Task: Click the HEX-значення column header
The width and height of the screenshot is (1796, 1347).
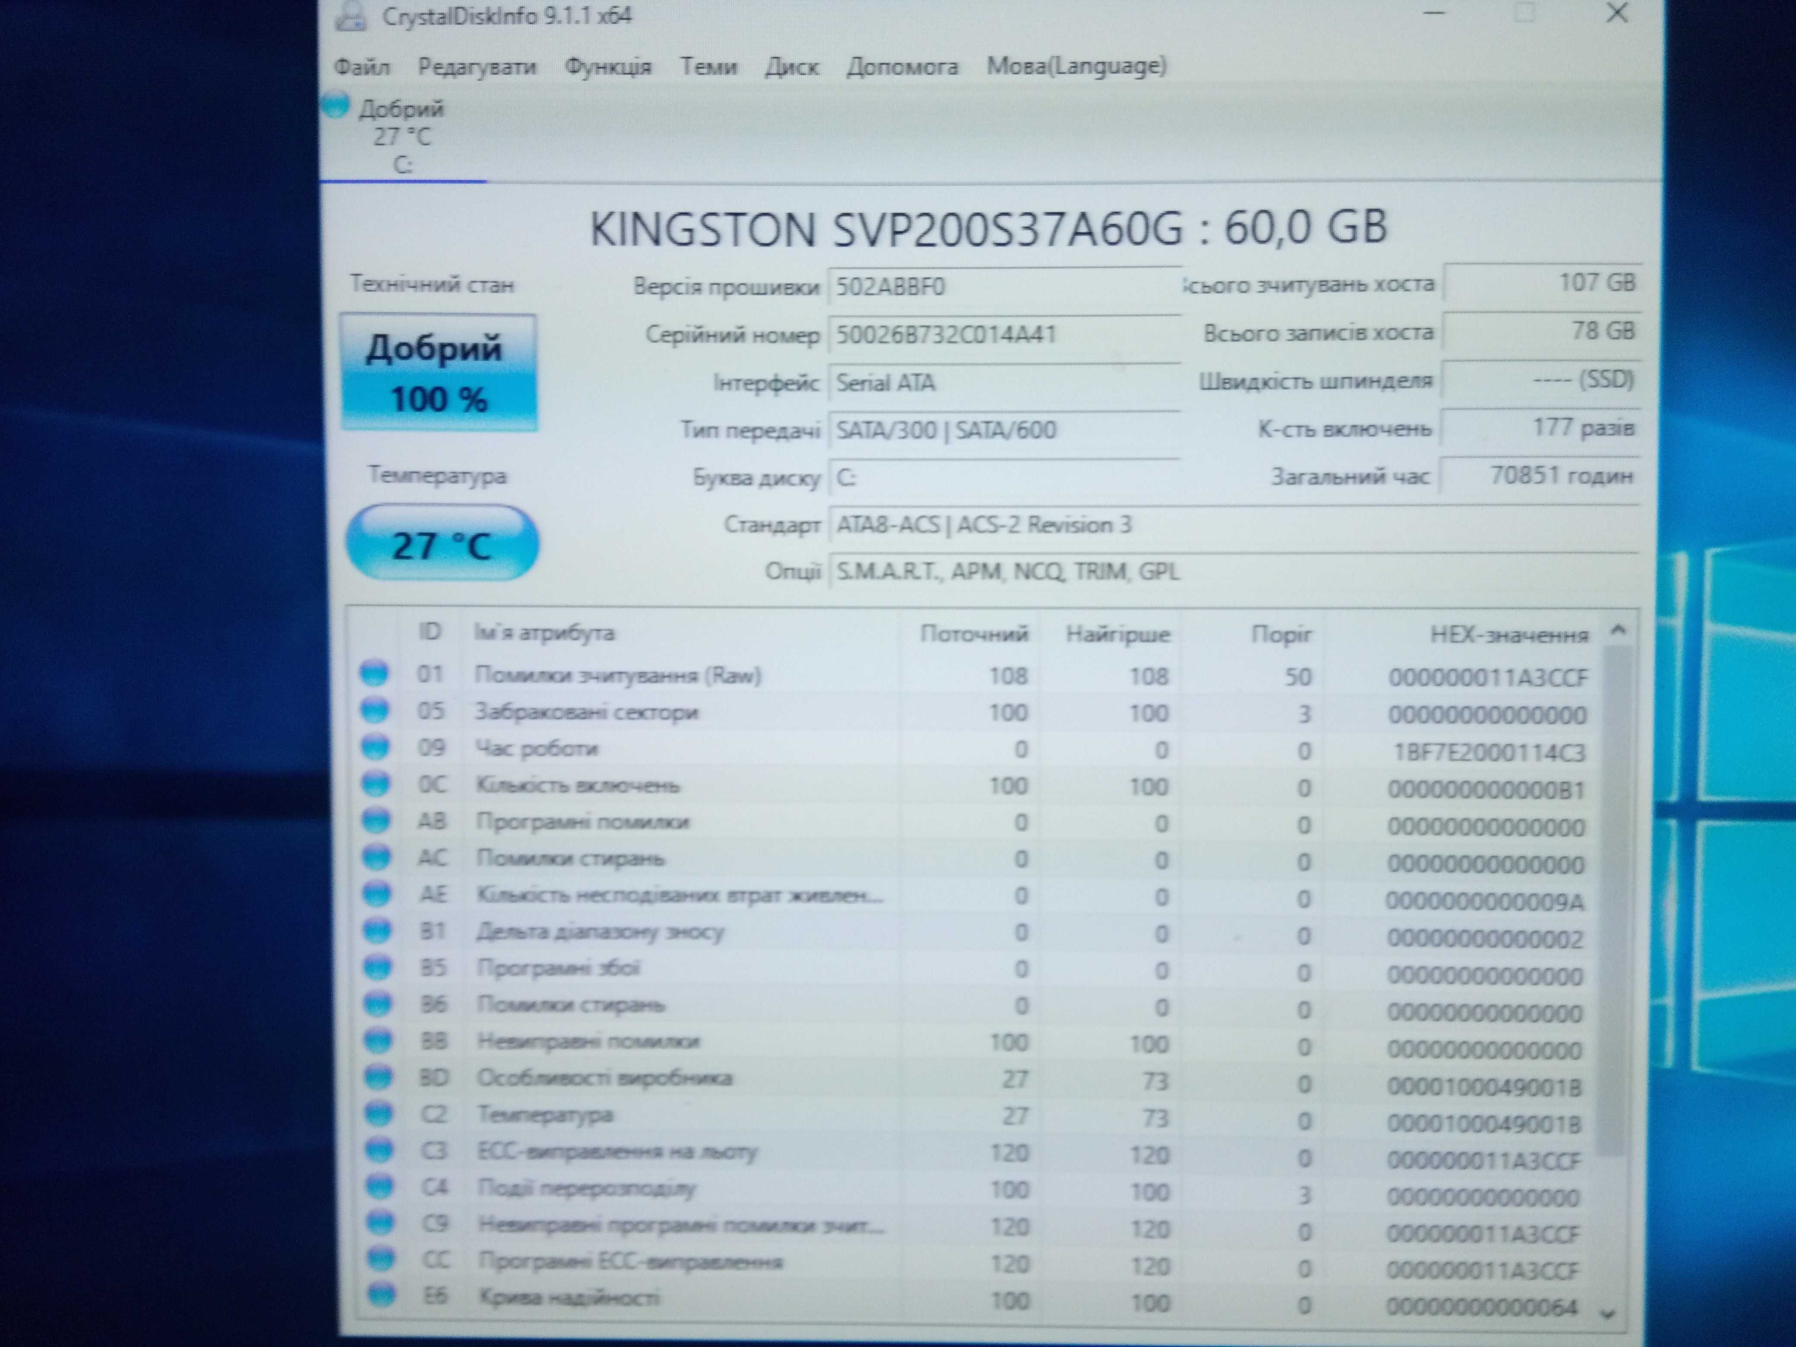Action: coord(1508,635)
